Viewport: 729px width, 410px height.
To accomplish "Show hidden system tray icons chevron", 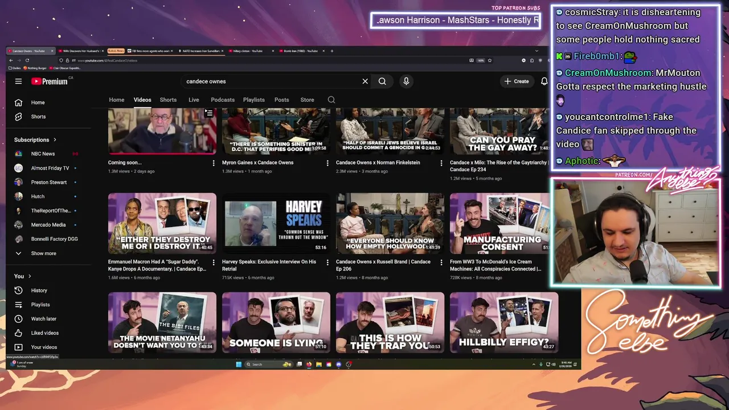I will 534,364.
